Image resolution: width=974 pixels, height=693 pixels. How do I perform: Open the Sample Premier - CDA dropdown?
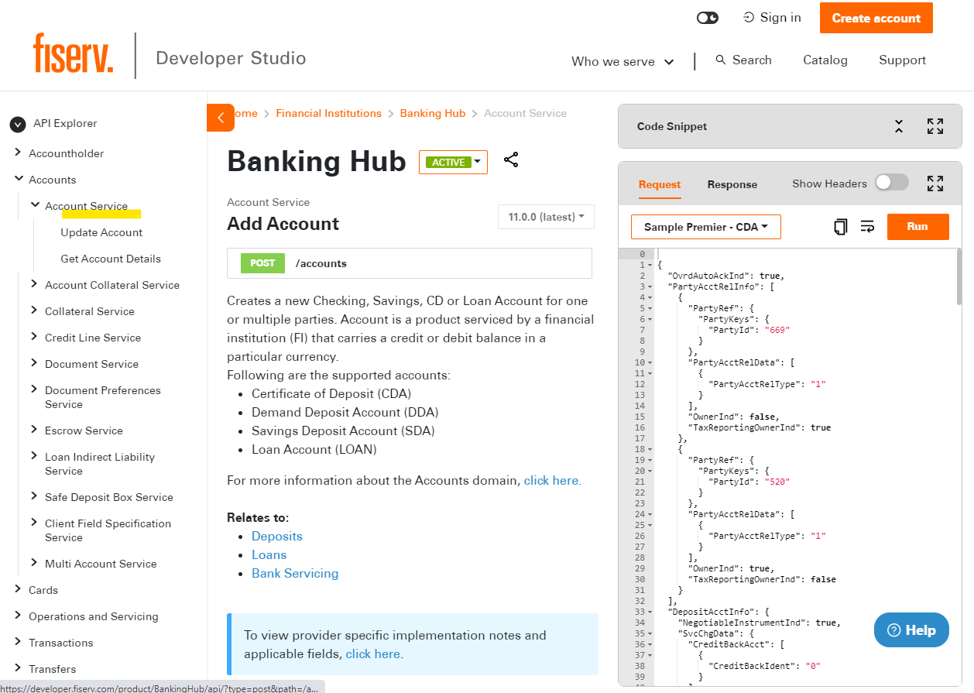[706, 227]
